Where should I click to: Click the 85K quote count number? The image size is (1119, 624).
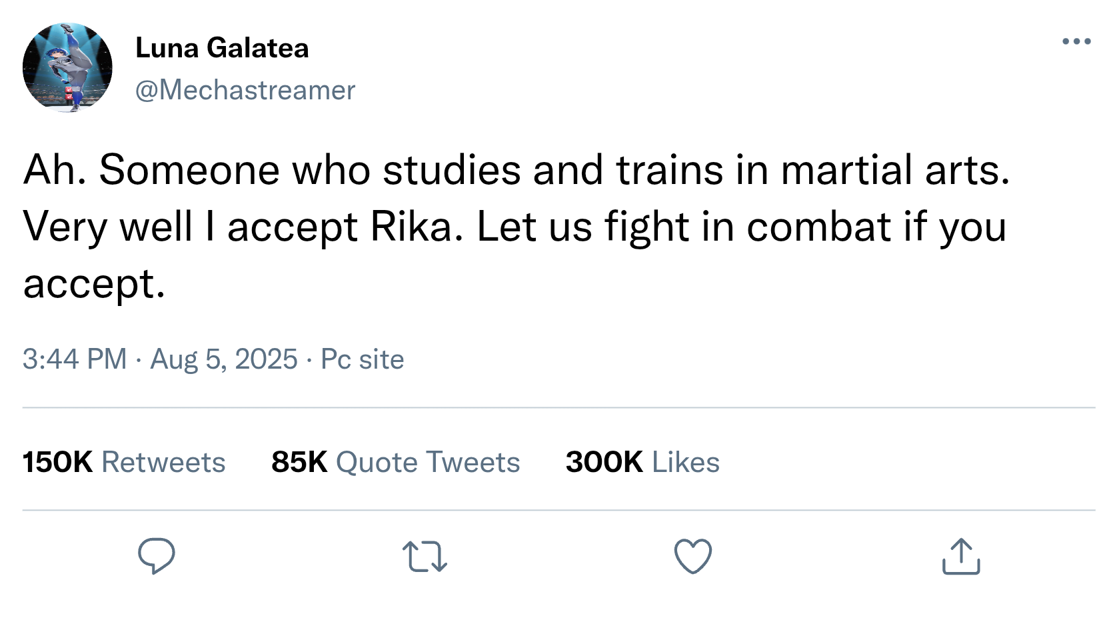pos(299,462)
